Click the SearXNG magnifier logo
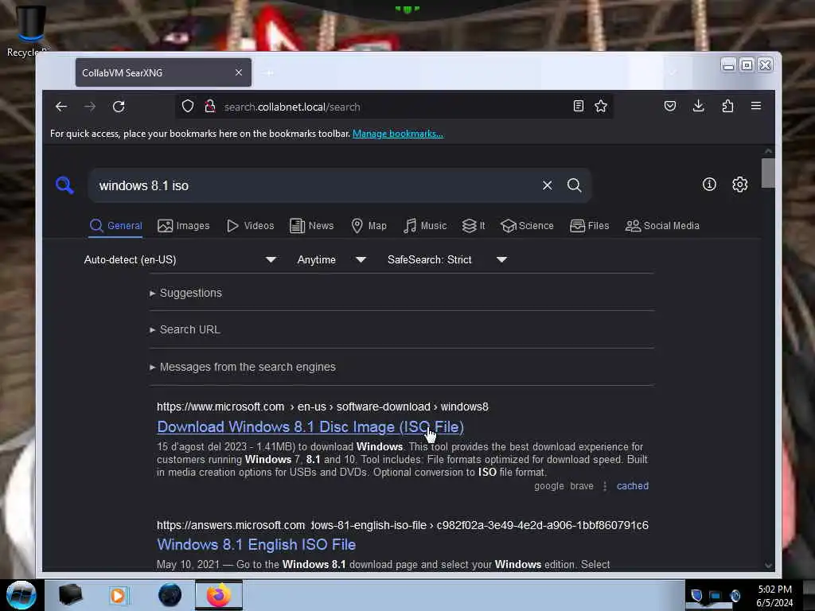This screenshot has height=611, width=815. (x=64, y=185)
